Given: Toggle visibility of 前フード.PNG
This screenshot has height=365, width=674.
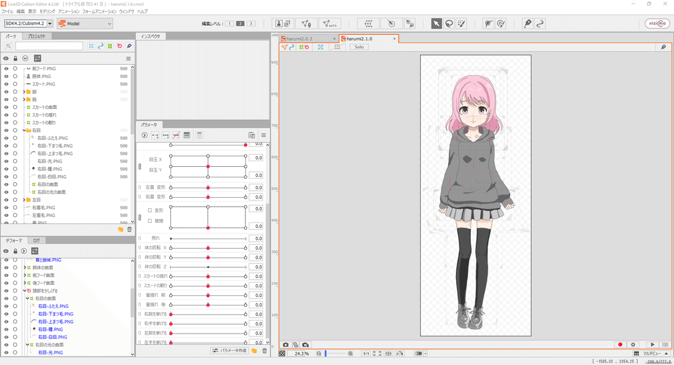Looking at the screenshot, I should tap(6, 69).
